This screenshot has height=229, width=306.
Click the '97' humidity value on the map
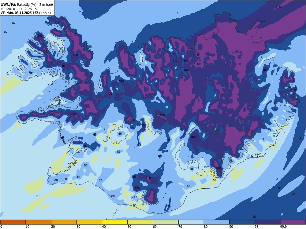click(275, 103)
